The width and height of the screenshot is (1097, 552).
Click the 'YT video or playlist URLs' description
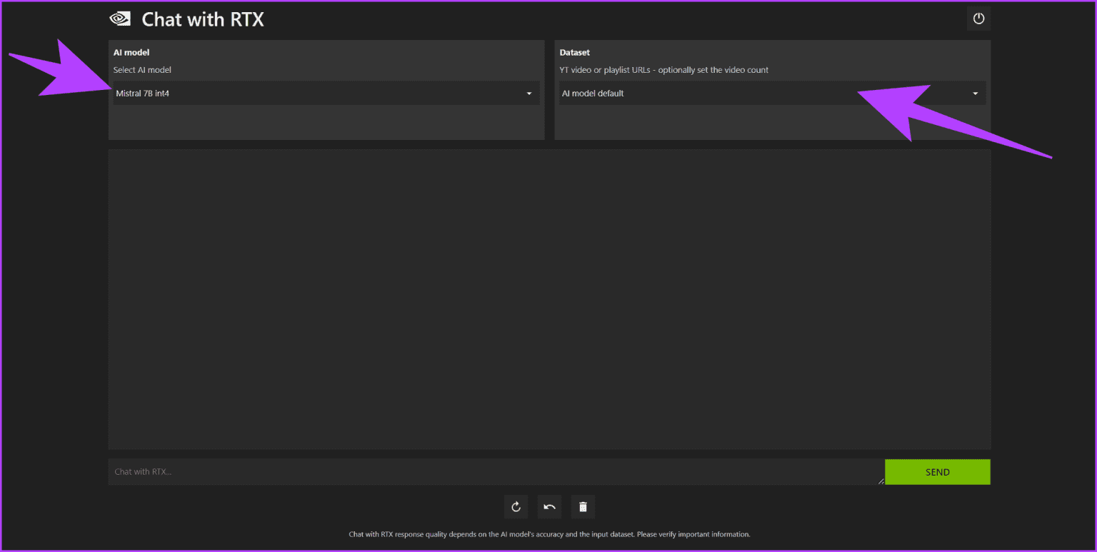664,70
